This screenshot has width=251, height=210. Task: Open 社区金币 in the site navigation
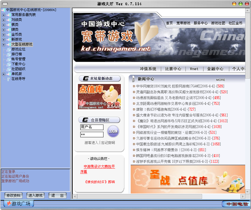pos(235,23)
